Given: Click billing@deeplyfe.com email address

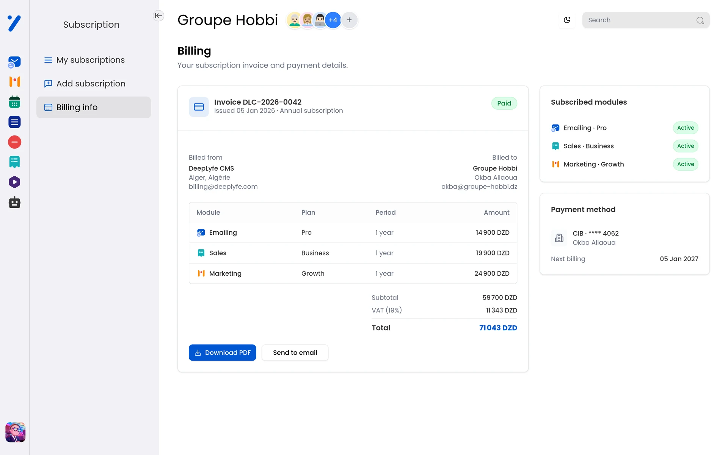Looking at the screenshot, I should point(223,187).
